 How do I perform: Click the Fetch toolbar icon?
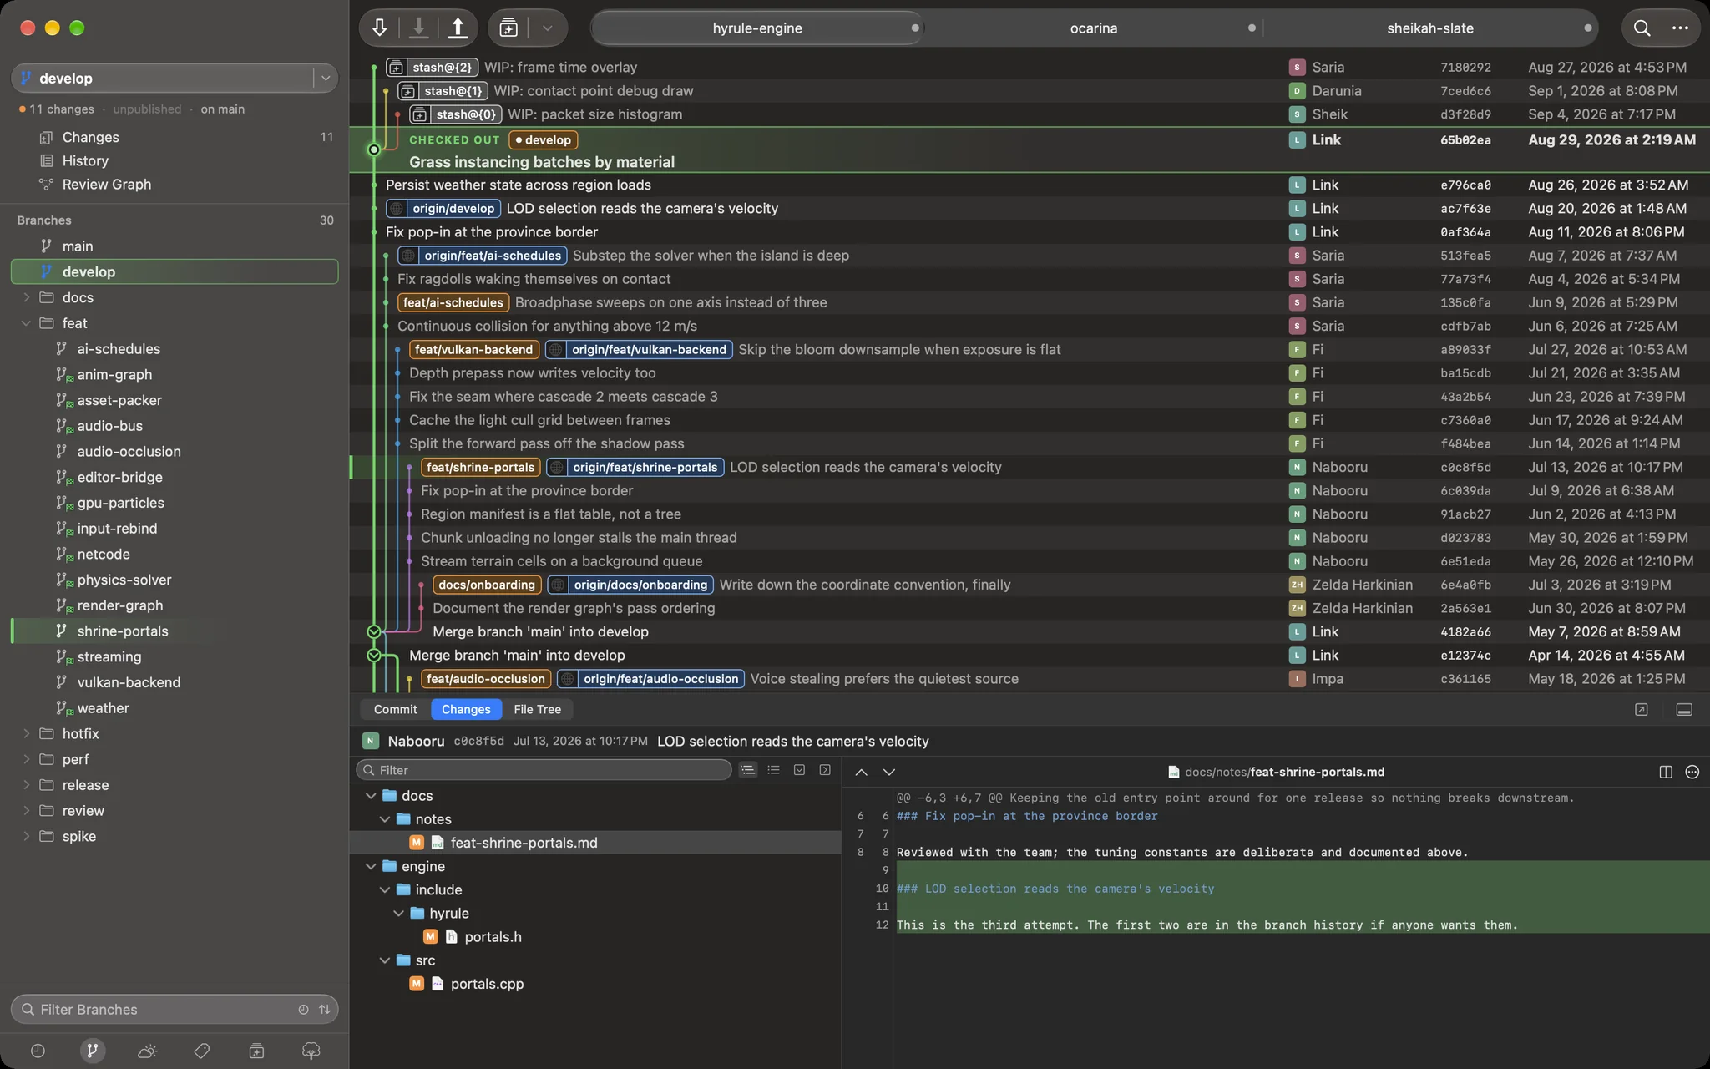click(x=379, y=28)
